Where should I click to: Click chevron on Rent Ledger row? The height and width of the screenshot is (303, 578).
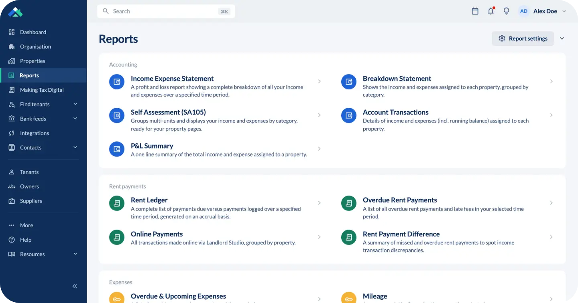coord(320,203)
